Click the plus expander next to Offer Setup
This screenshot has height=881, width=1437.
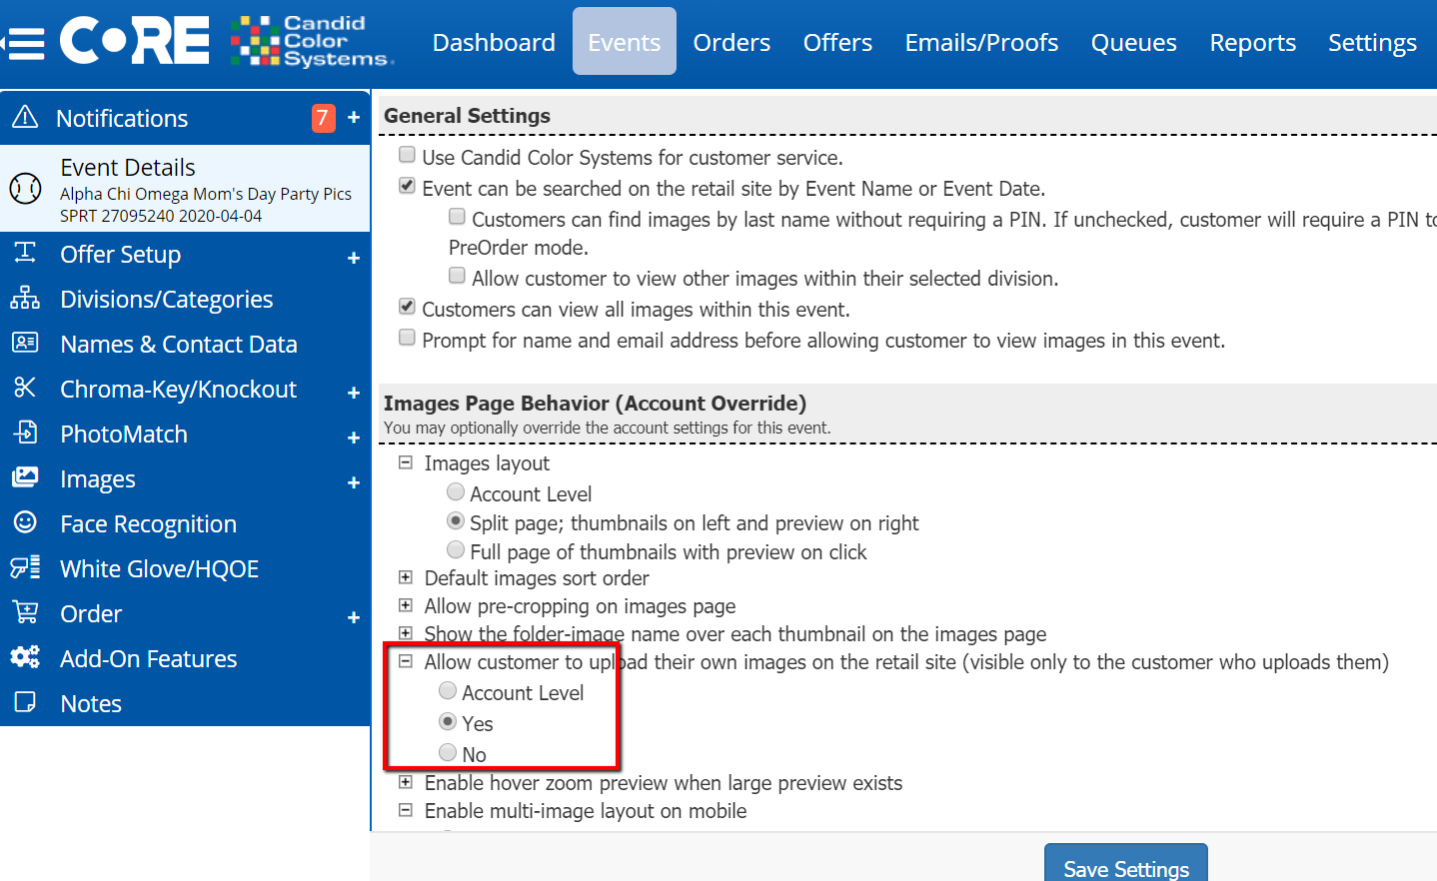click(353, 257)
